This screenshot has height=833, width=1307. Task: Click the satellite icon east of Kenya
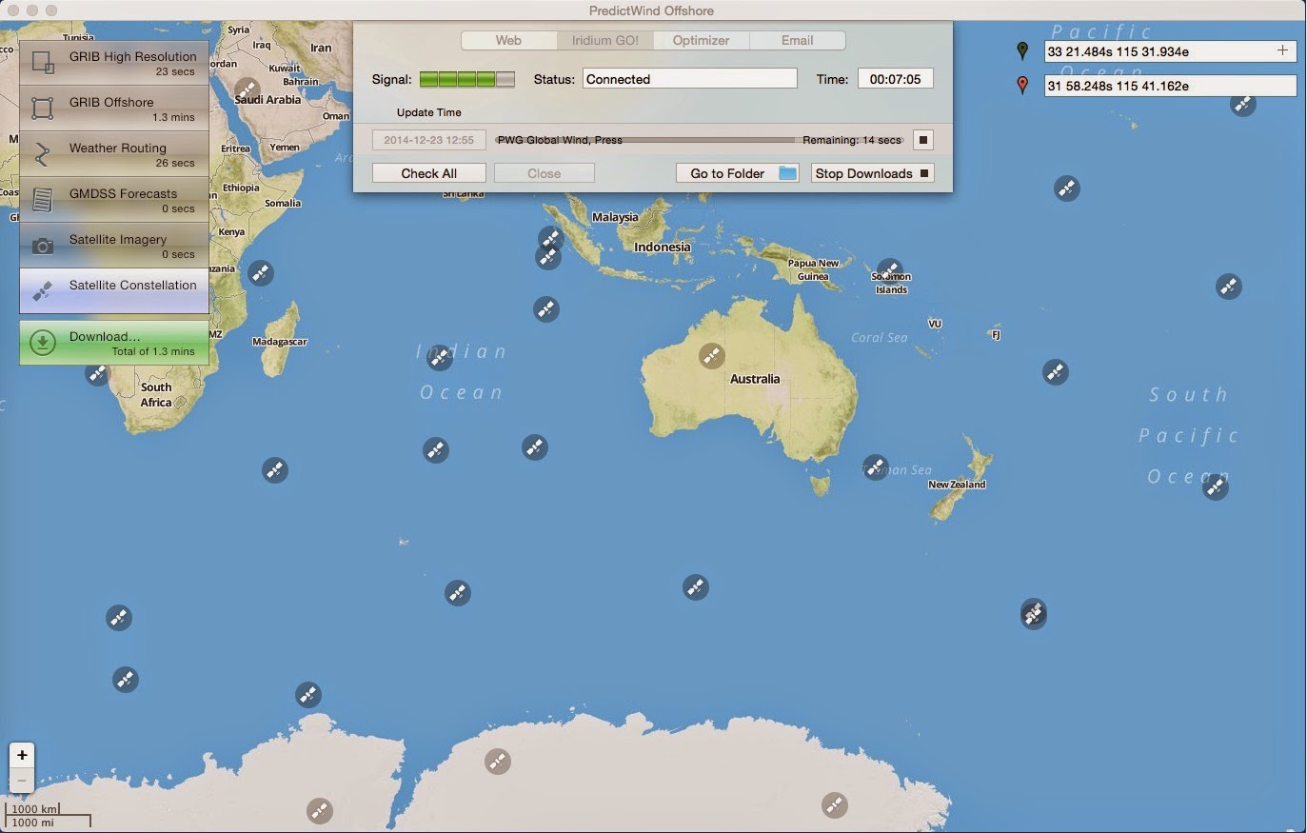pyautogui.click(x=261, y=273)
